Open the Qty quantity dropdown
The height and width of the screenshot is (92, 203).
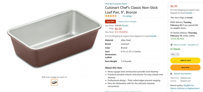(x=175, y=54)
